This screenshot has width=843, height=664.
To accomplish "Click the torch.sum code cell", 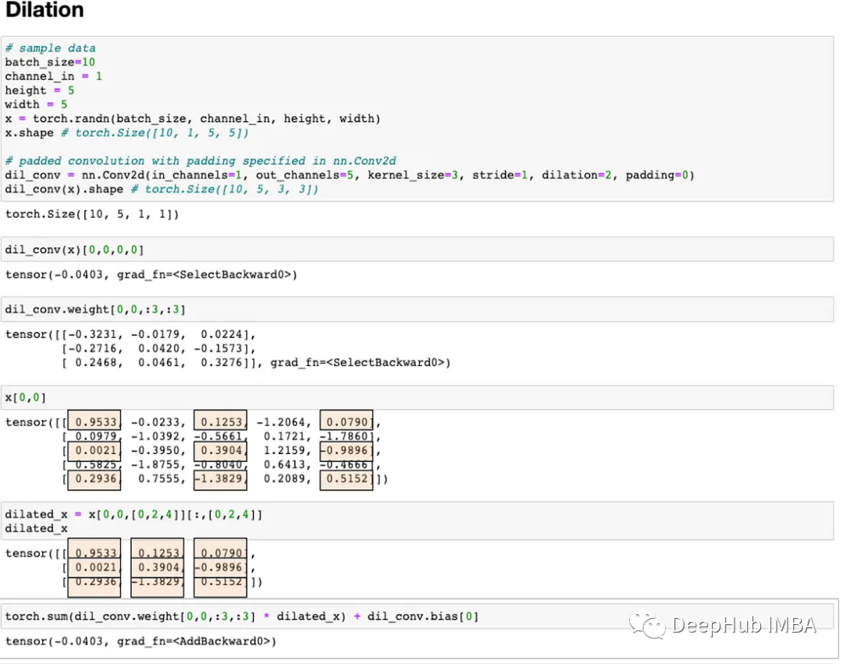I will point(417,616).
